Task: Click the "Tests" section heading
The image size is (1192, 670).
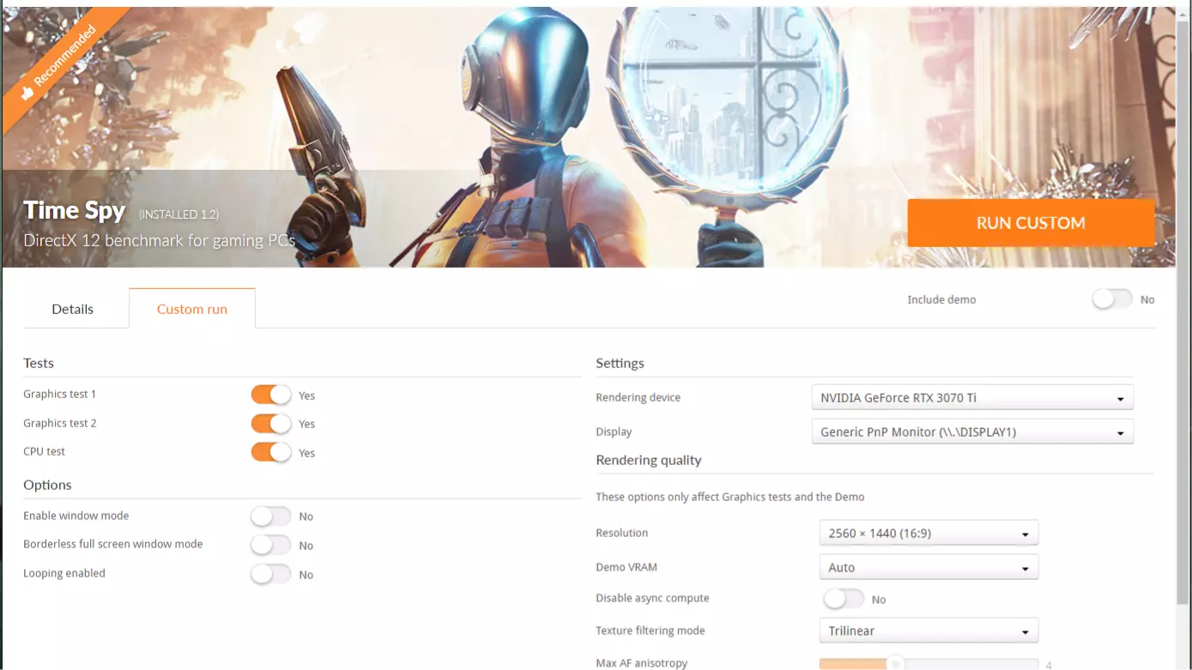Action: 39,363
